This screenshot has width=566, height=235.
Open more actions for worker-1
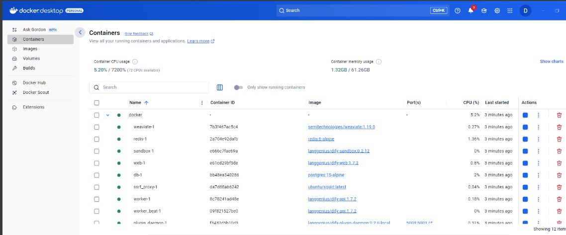pyautogui.click(x=538, y=199)
